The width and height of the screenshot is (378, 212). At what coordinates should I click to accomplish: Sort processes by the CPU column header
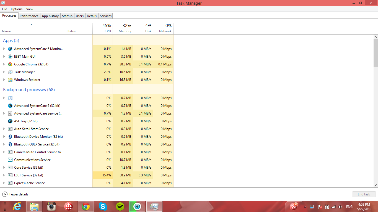point(103,28)
